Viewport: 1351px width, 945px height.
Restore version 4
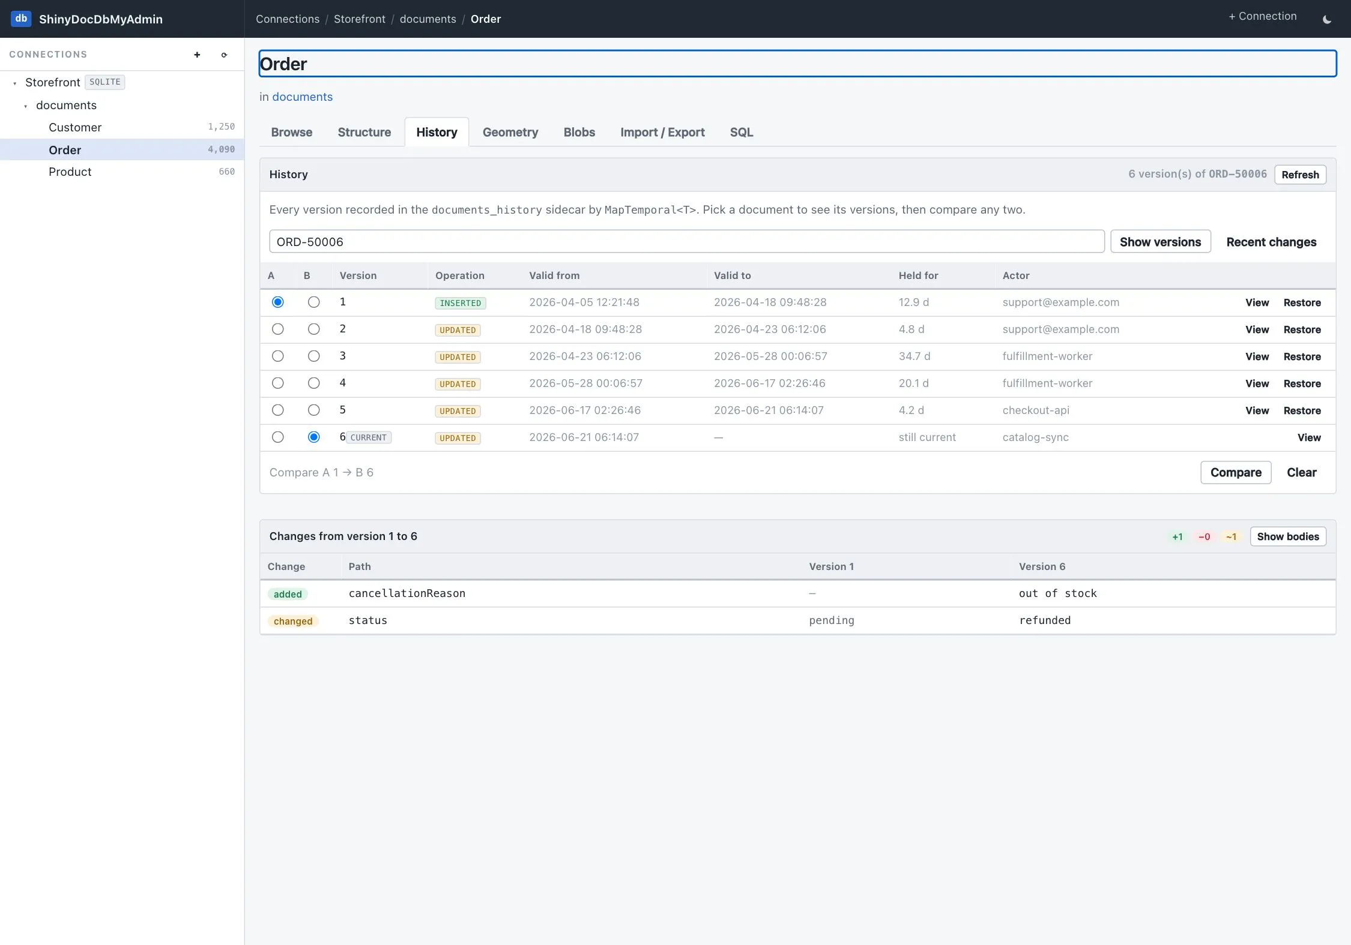point(1302,383)
